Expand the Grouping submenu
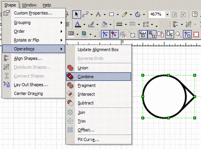Image resolution: width=201 pixels, height=149 pixels. 33,23
